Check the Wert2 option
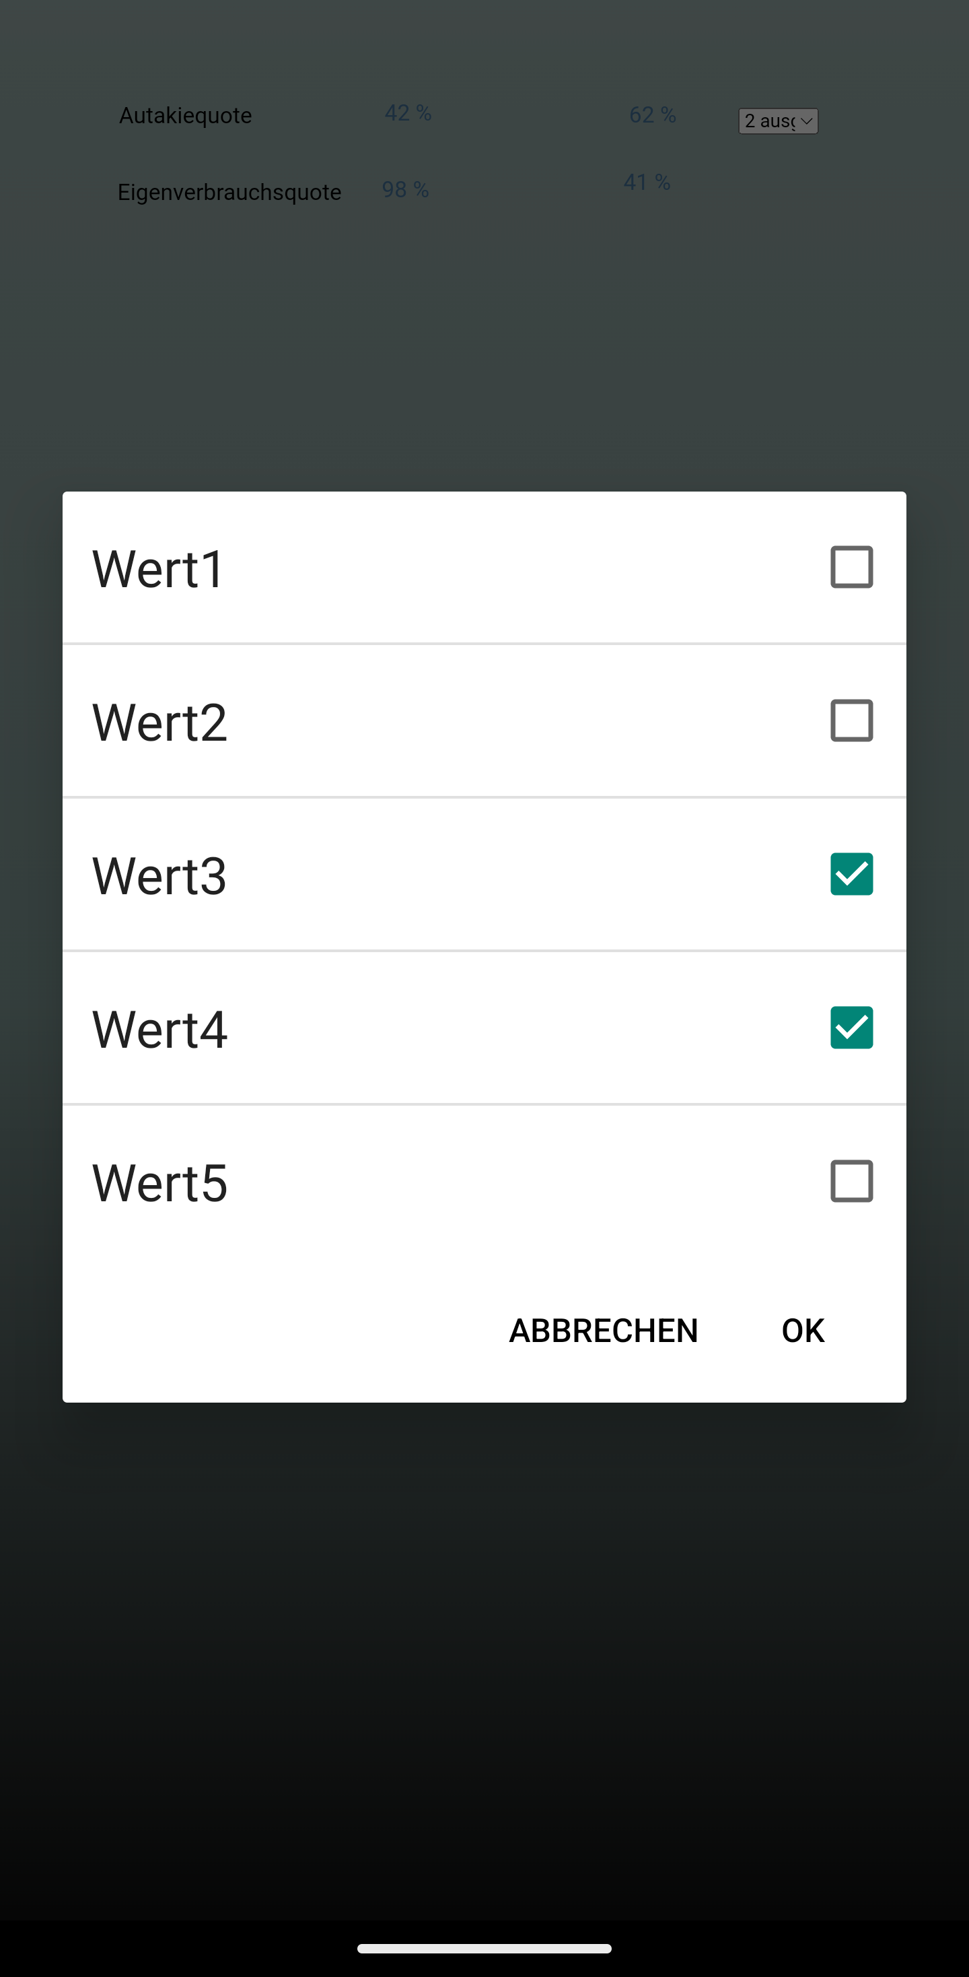 pos(851,720)
